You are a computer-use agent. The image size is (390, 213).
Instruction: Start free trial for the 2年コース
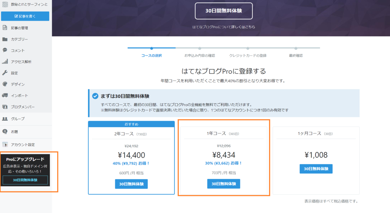point(131,184)
